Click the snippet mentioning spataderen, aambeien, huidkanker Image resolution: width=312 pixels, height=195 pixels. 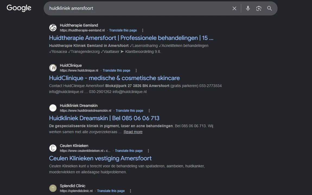[127, 169]
